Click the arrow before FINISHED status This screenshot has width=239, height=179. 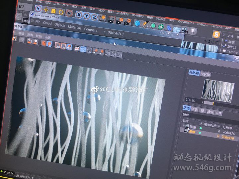(105, 31)
